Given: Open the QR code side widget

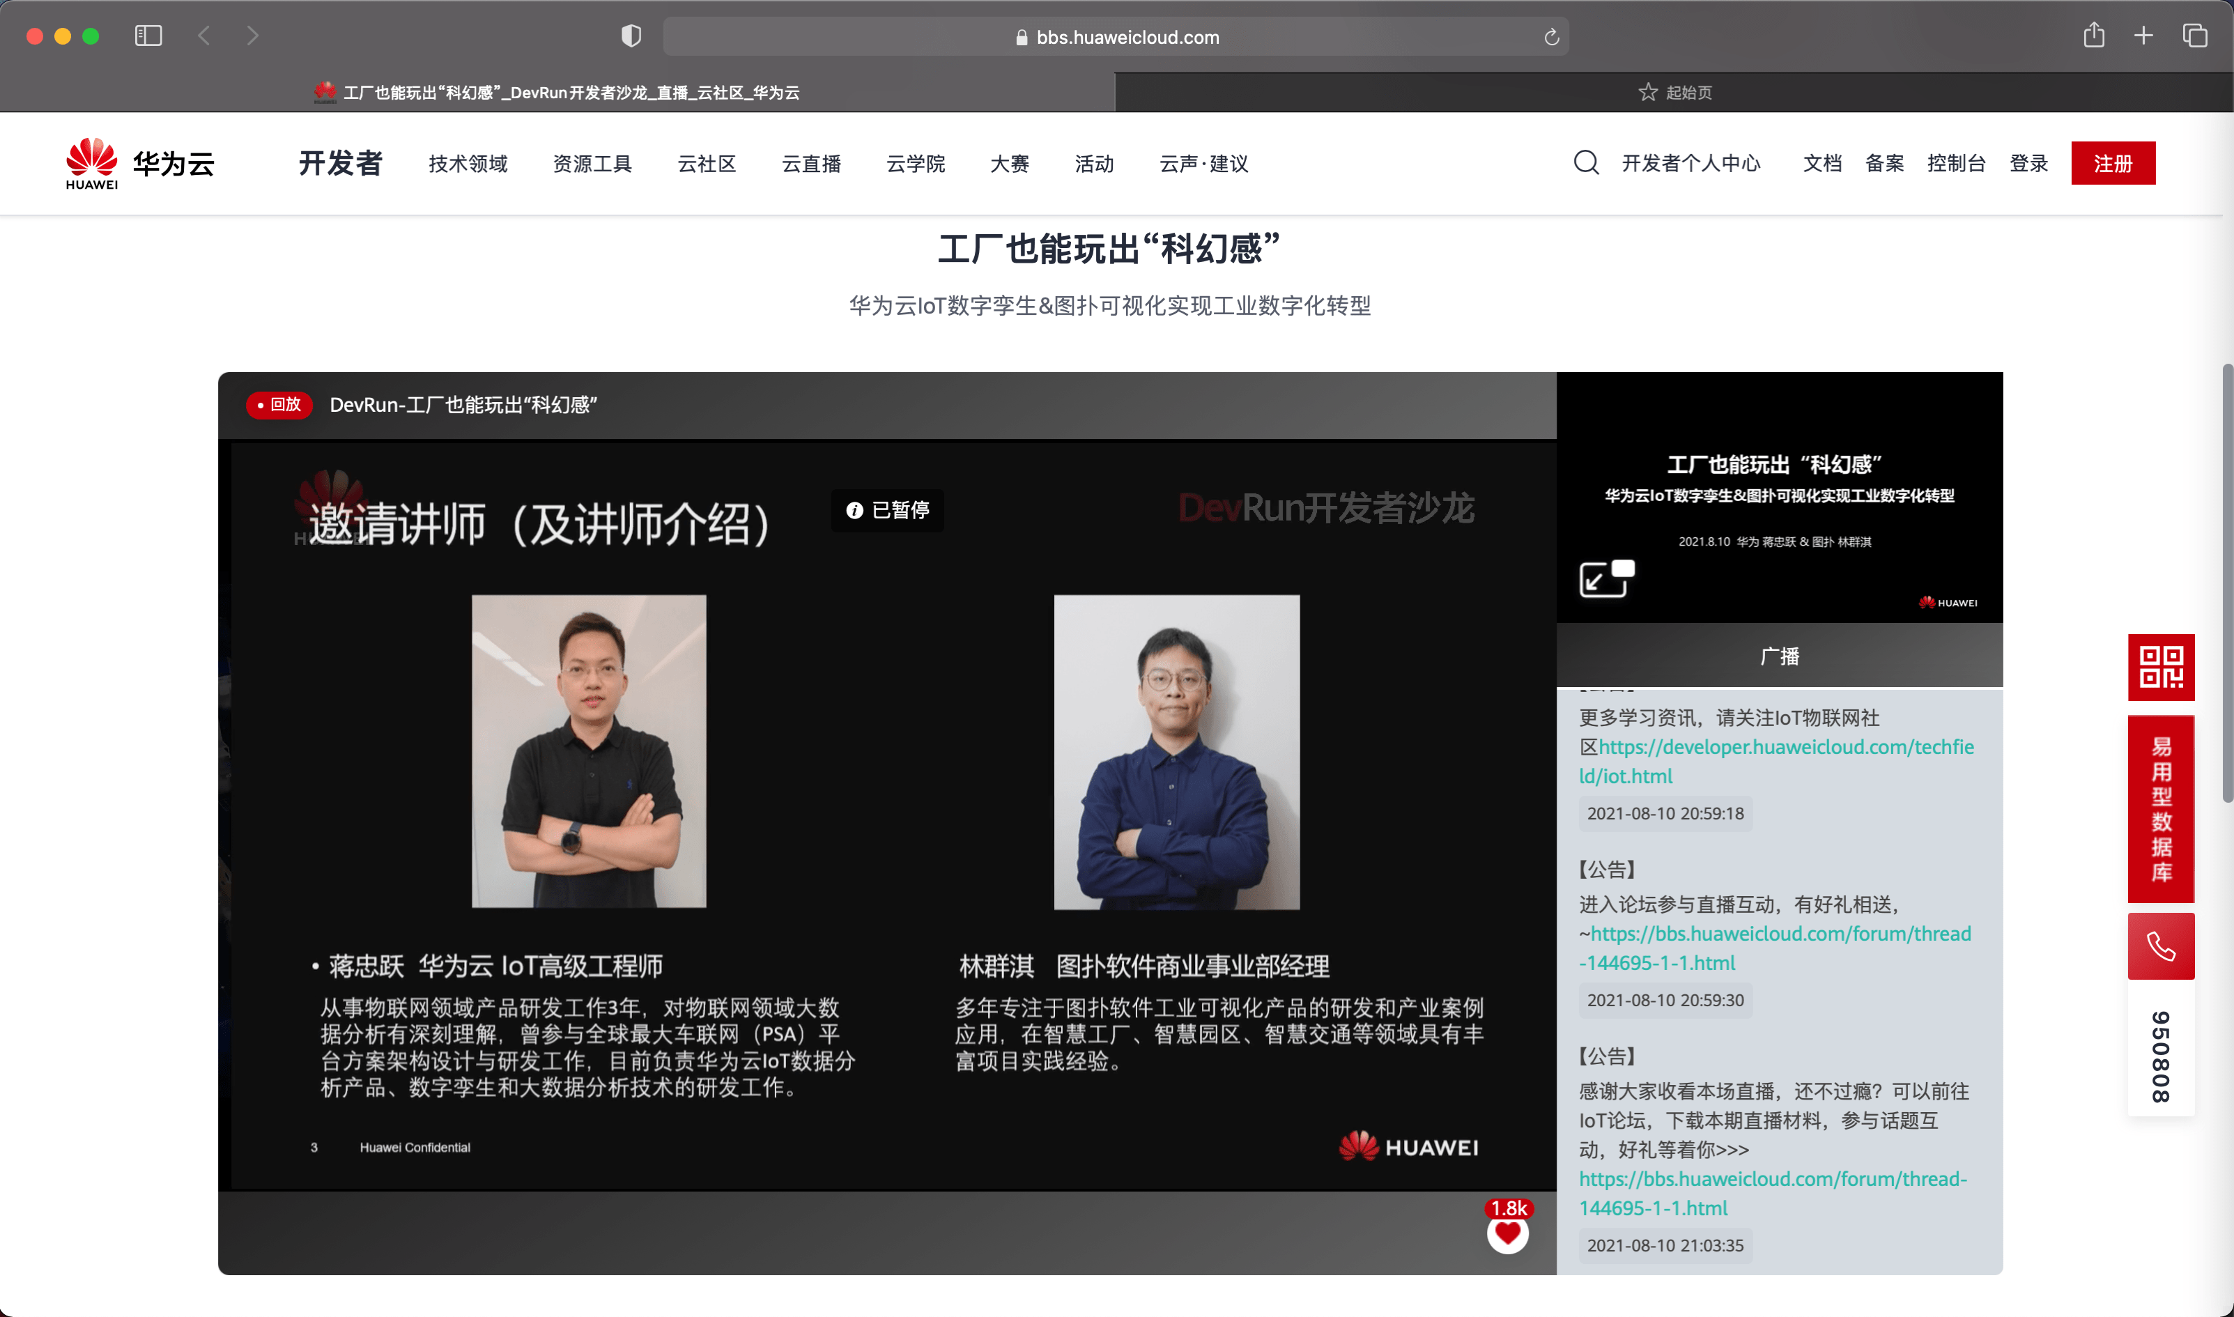Looking at the screenshot, I should tap(2162, 668).
